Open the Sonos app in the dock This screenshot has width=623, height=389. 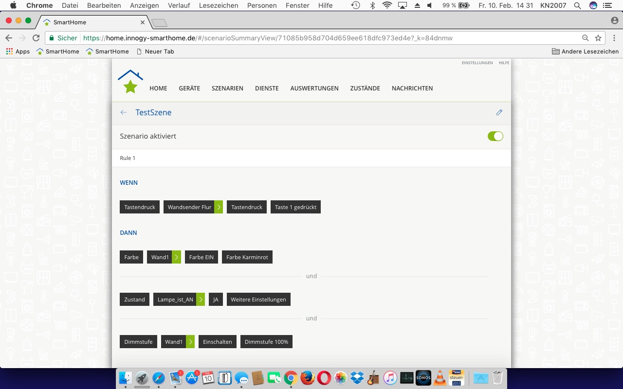click(x=423, y=378)
